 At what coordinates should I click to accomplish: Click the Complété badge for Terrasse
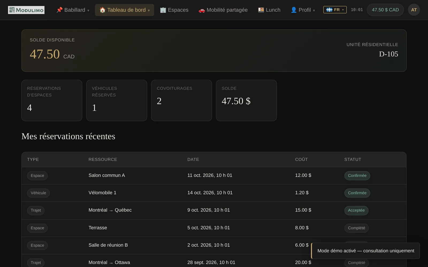point(356,228)
